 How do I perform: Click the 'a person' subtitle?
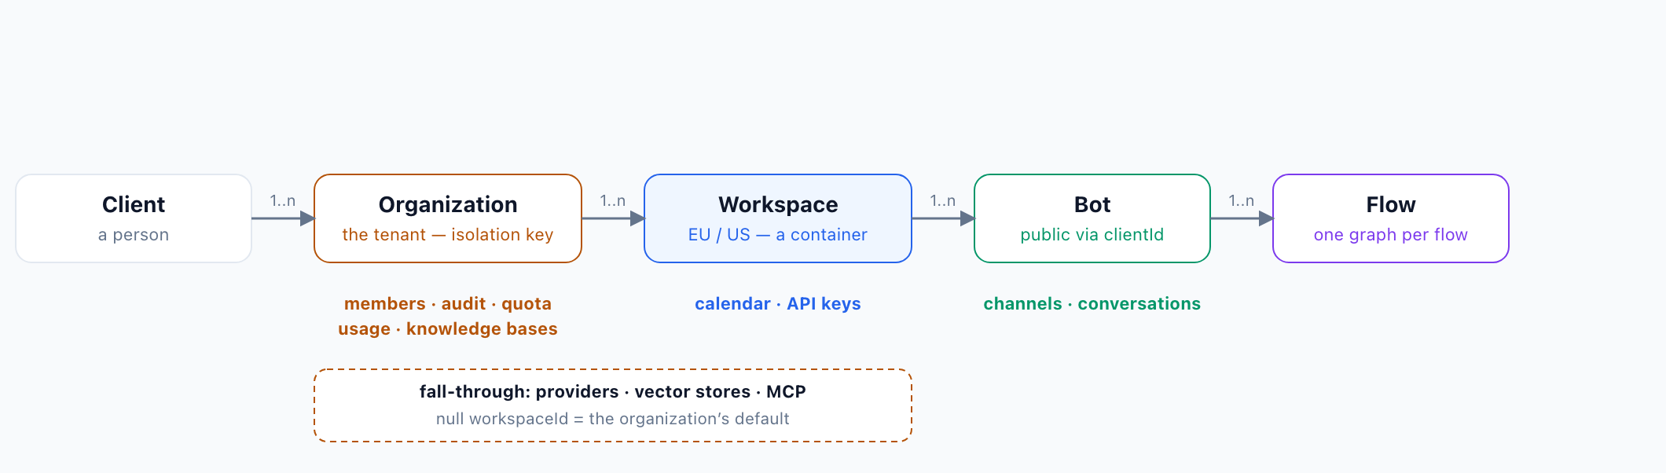[x=134, y=235]
